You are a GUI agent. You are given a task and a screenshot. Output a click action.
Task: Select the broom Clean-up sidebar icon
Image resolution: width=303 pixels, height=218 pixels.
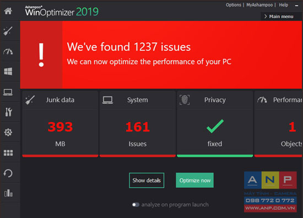tap(8, 31)
